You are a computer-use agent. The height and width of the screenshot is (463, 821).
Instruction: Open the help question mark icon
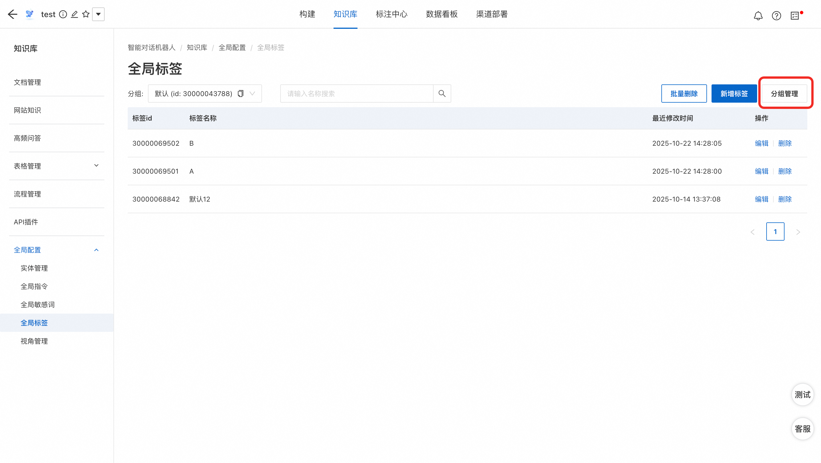point(776,16)
